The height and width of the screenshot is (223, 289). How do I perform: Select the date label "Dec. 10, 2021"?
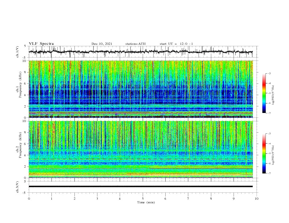pyautogui.click(x=102, y=44)
